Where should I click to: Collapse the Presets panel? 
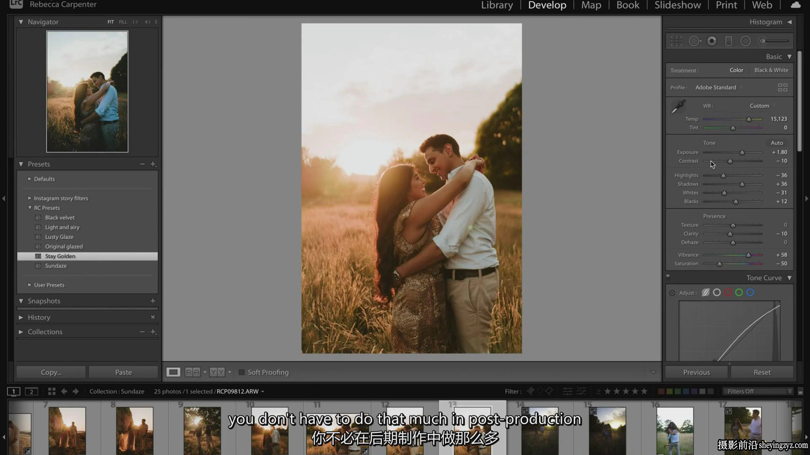point(21,164)
